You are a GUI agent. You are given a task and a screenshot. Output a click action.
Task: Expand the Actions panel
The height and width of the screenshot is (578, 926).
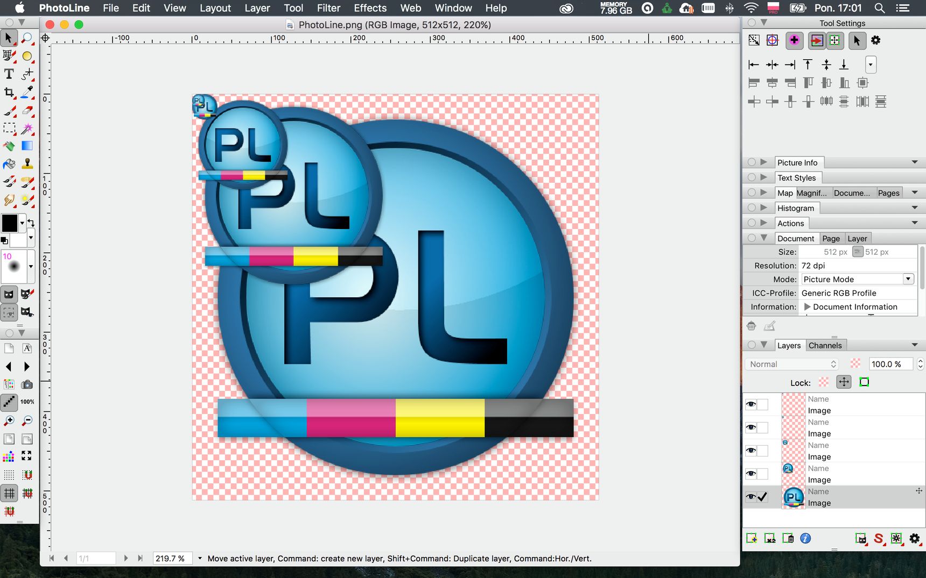763,223
